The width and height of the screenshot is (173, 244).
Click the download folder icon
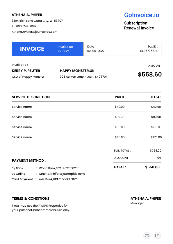[x=157, y=235]
